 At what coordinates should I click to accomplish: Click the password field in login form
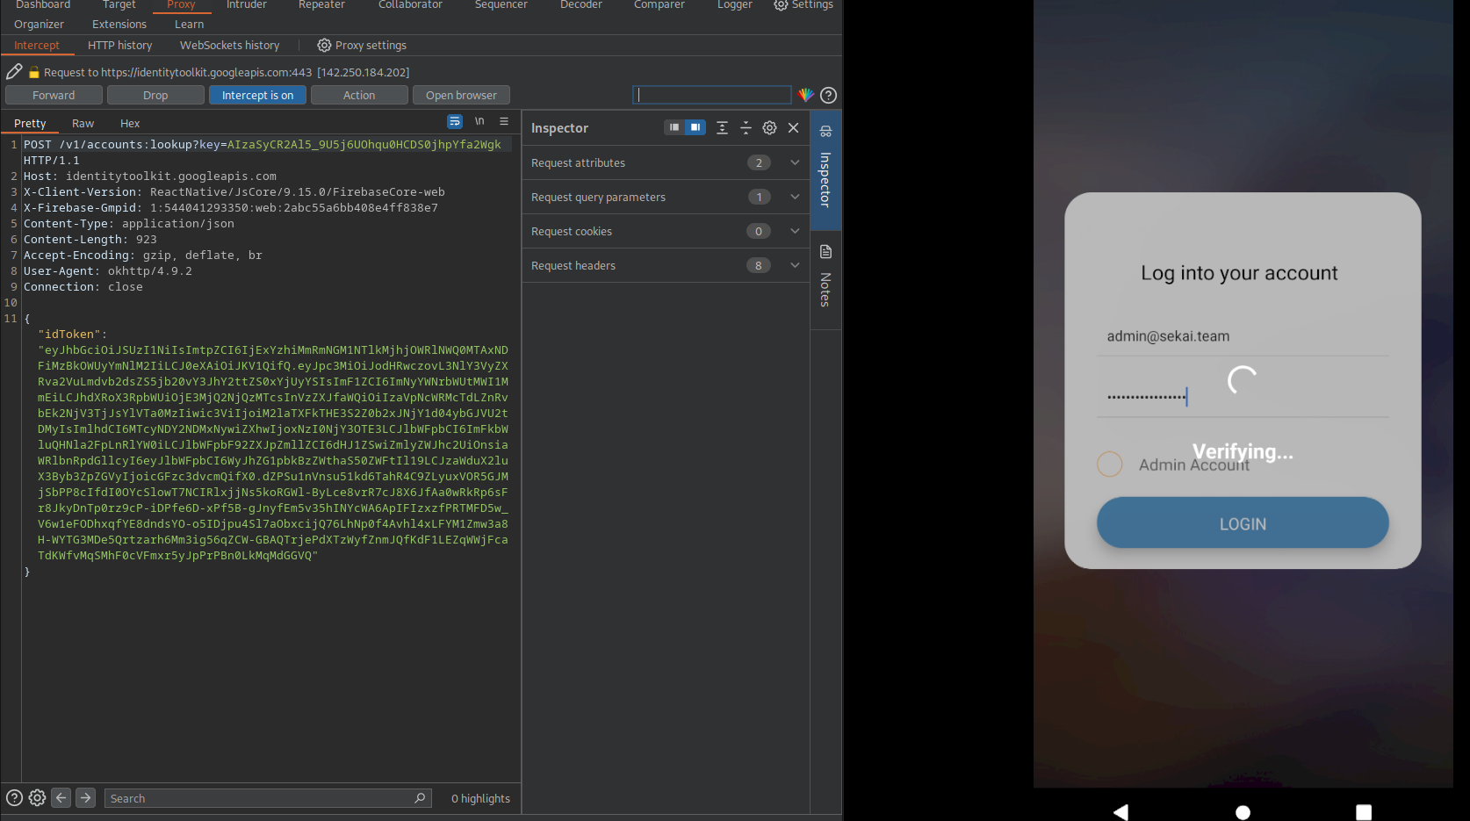click(1243, 397)
